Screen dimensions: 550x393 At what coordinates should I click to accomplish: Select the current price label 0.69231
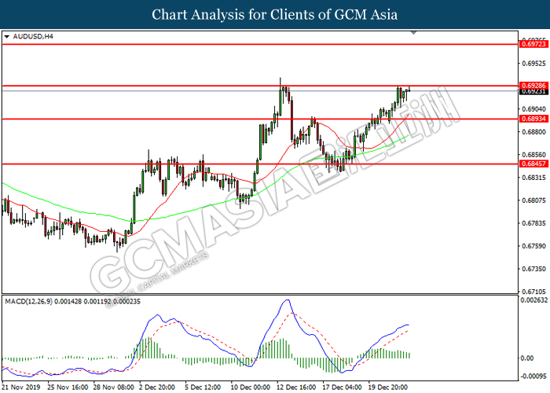533,92
